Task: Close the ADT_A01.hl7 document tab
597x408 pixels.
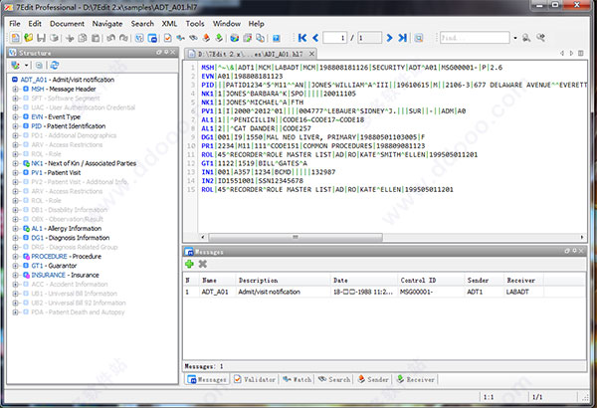Action: point(311,54)
